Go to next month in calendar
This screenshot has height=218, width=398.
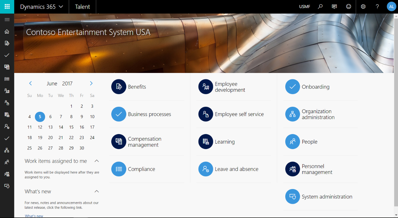tap(91, 83)
